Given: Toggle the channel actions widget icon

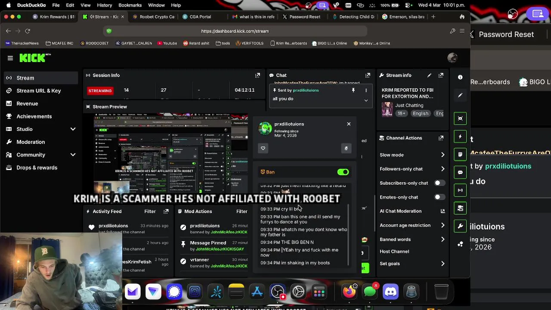Looking at the screenshot, I should [x=460, y=208].
